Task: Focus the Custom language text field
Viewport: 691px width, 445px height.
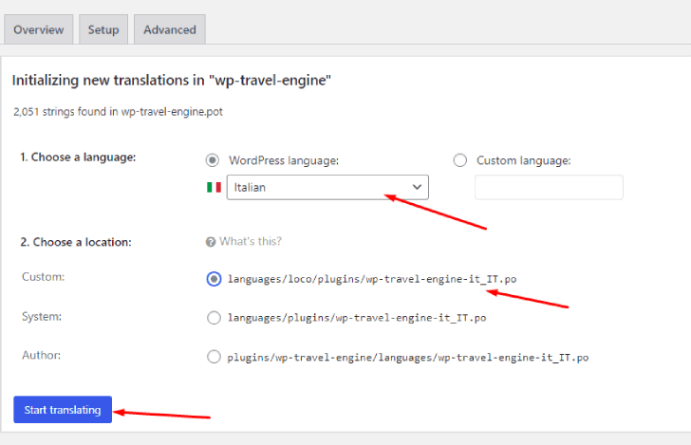Action: pos(549,187)
